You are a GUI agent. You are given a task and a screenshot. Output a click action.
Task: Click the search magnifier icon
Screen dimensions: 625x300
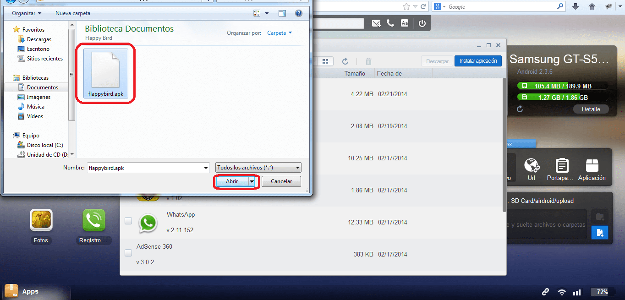point(560,6)
